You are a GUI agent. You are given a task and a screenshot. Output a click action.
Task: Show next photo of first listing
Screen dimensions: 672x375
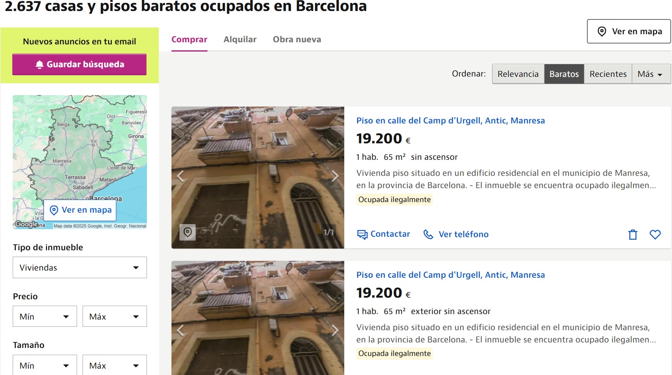point(335,176)
